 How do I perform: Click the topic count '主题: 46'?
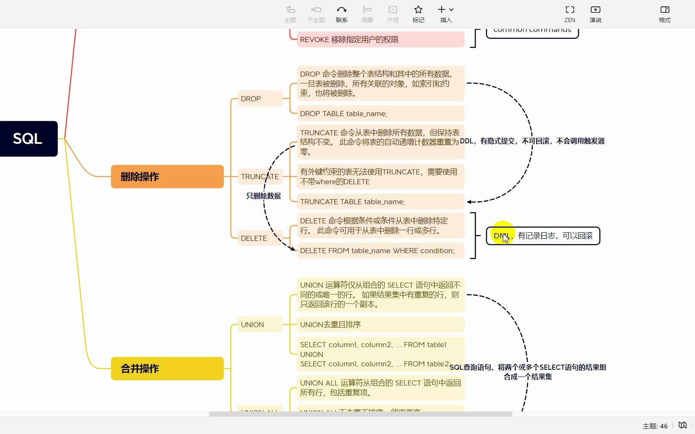click(655, 426)
